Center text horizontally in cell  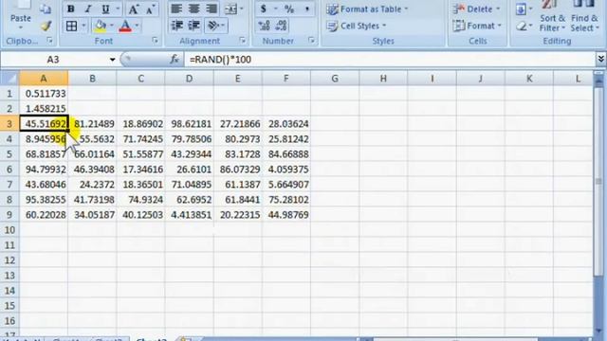pyautogui.click(x=193, y=9)
